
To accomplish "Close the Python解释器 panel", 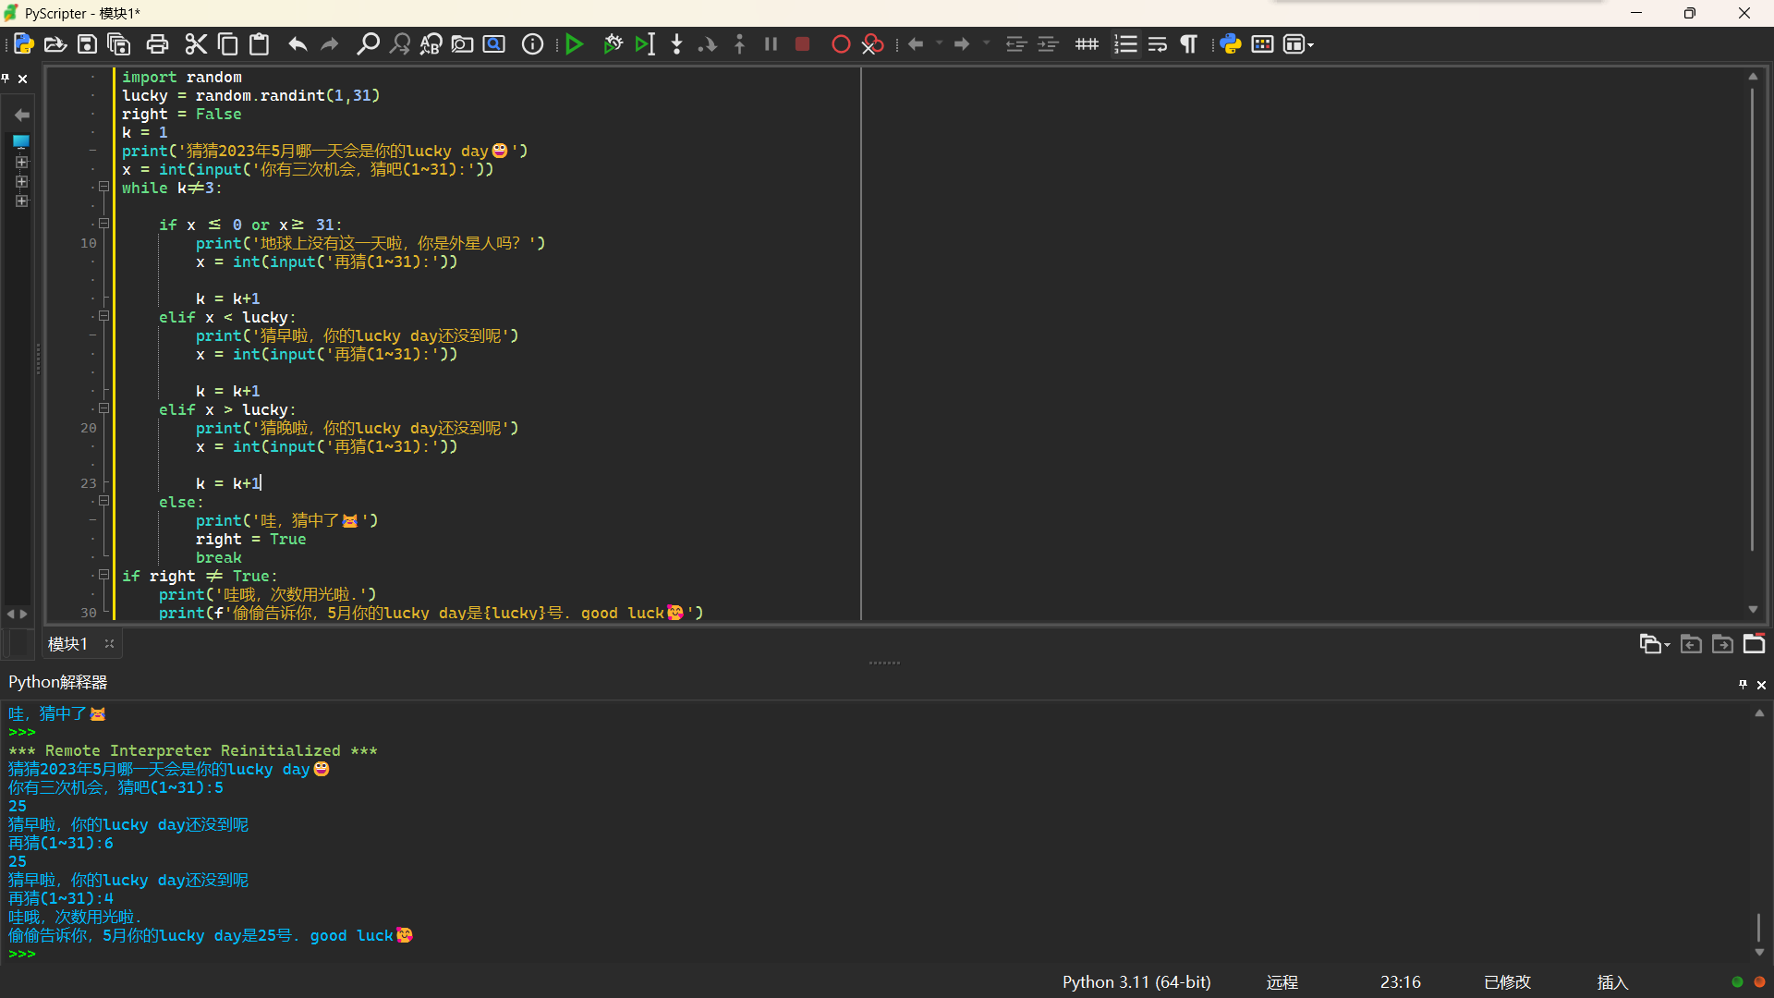I will pos(1761,685).
